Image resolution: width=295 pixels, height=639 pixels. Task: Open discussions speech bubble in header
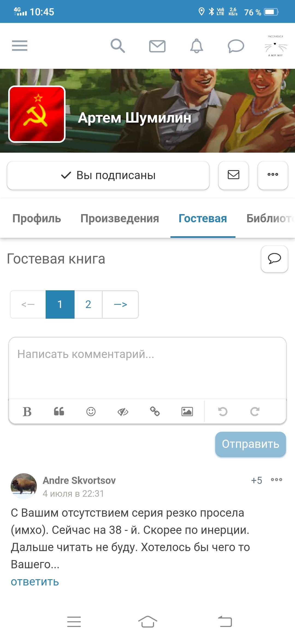pyautogui.click(x=236, y=46)
